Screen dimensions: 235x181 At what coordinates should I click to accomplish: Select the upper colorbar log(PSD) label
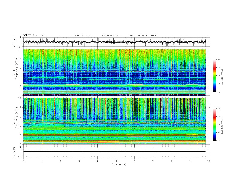(x=222, y=77)
